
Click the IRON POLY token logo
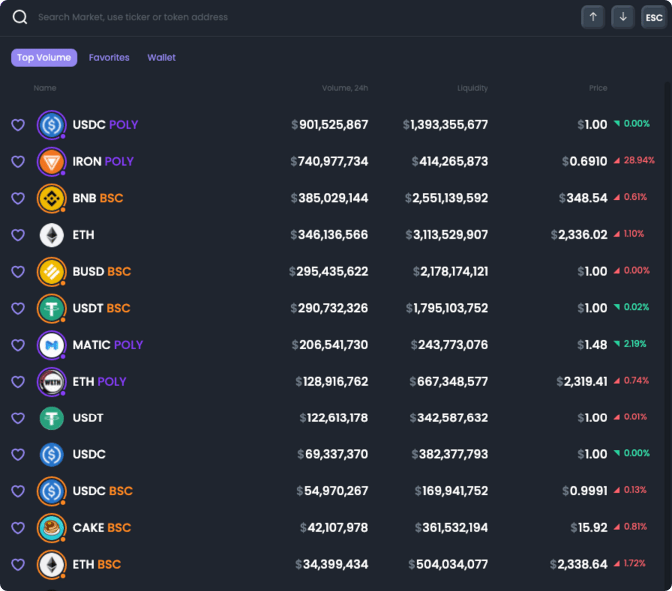[x=52, y=161]
